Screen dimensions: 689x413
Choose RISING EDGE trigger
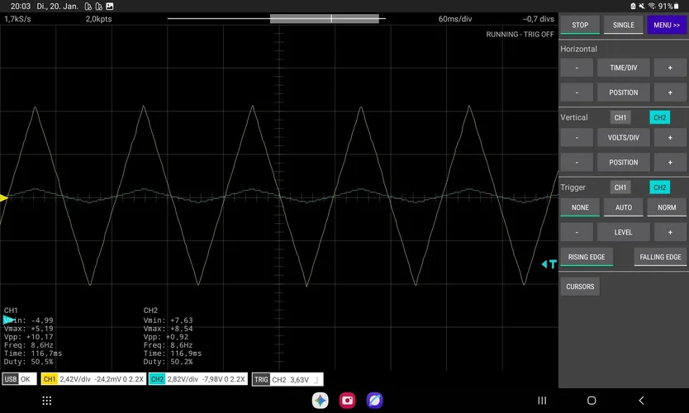[x=587, y=257]
